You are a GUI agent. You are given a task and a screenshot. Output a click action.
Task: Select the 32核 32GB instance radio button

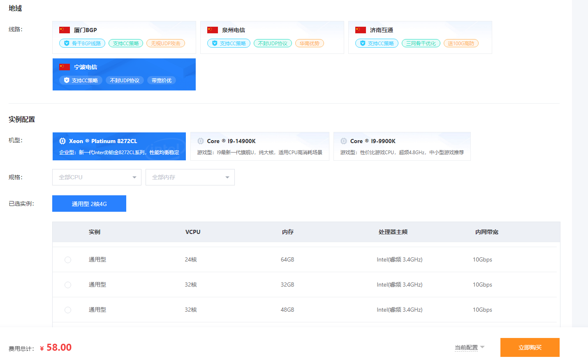68,285
